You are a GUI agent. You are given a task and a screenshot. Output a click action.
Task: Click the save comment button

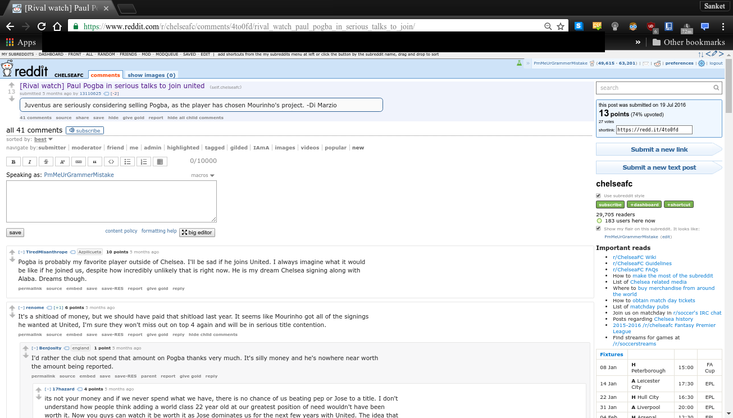pyautogui.click(x=15, y=233)
